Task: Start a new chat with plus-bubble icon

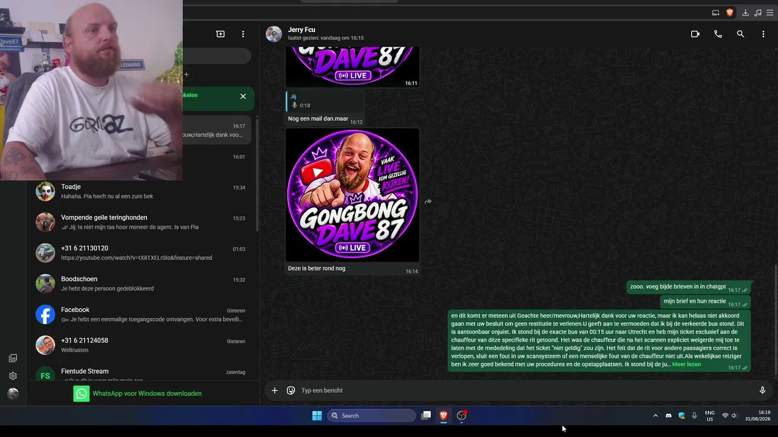Action: [220, 34]
